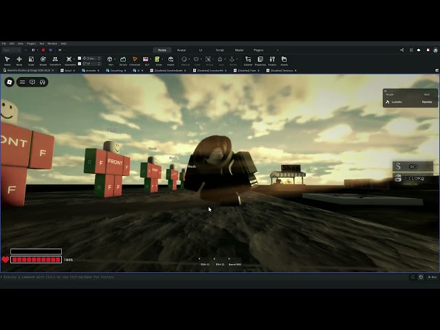The height and width of the screenshot is (330, 440).
Task: Open the in-game chat icon
Action: pyautogui.click(x=32, y=82)
